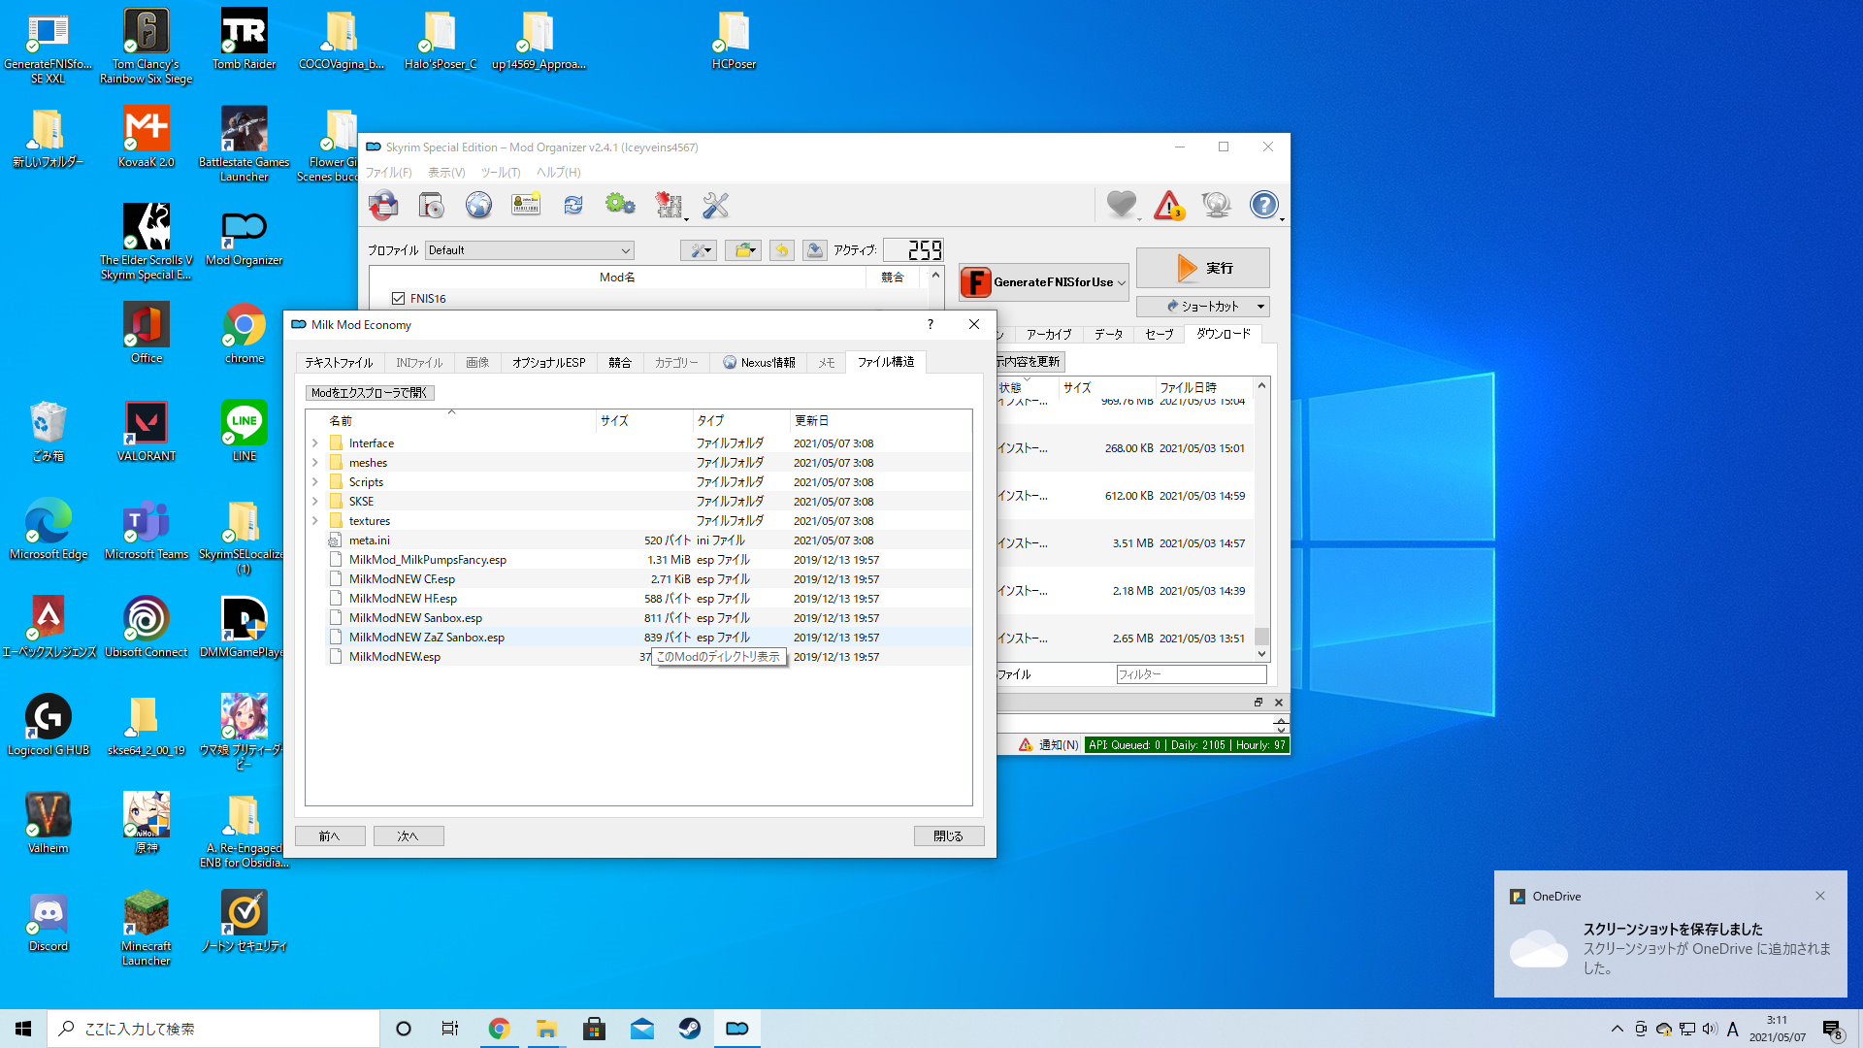The width and height of the screenshot is (1863, 1048).
Task: Open the profiles ID card icon
Action: tap(526, 205)
